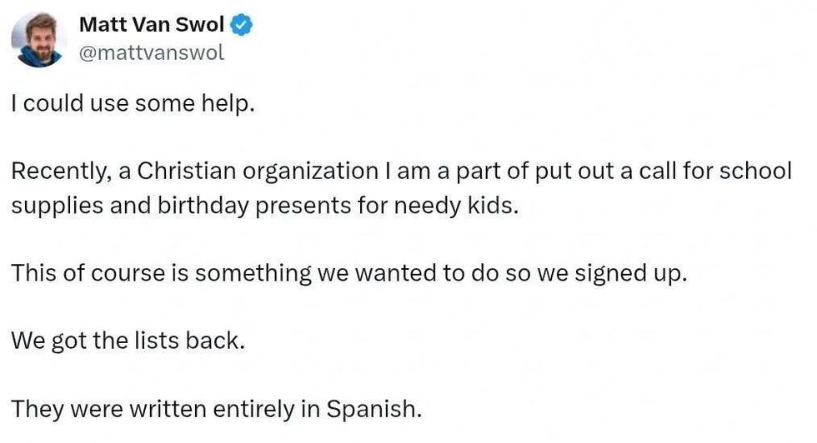Click the phrase "Christian organization"
This screenshot has height=443, width=817.
[258, 172]
